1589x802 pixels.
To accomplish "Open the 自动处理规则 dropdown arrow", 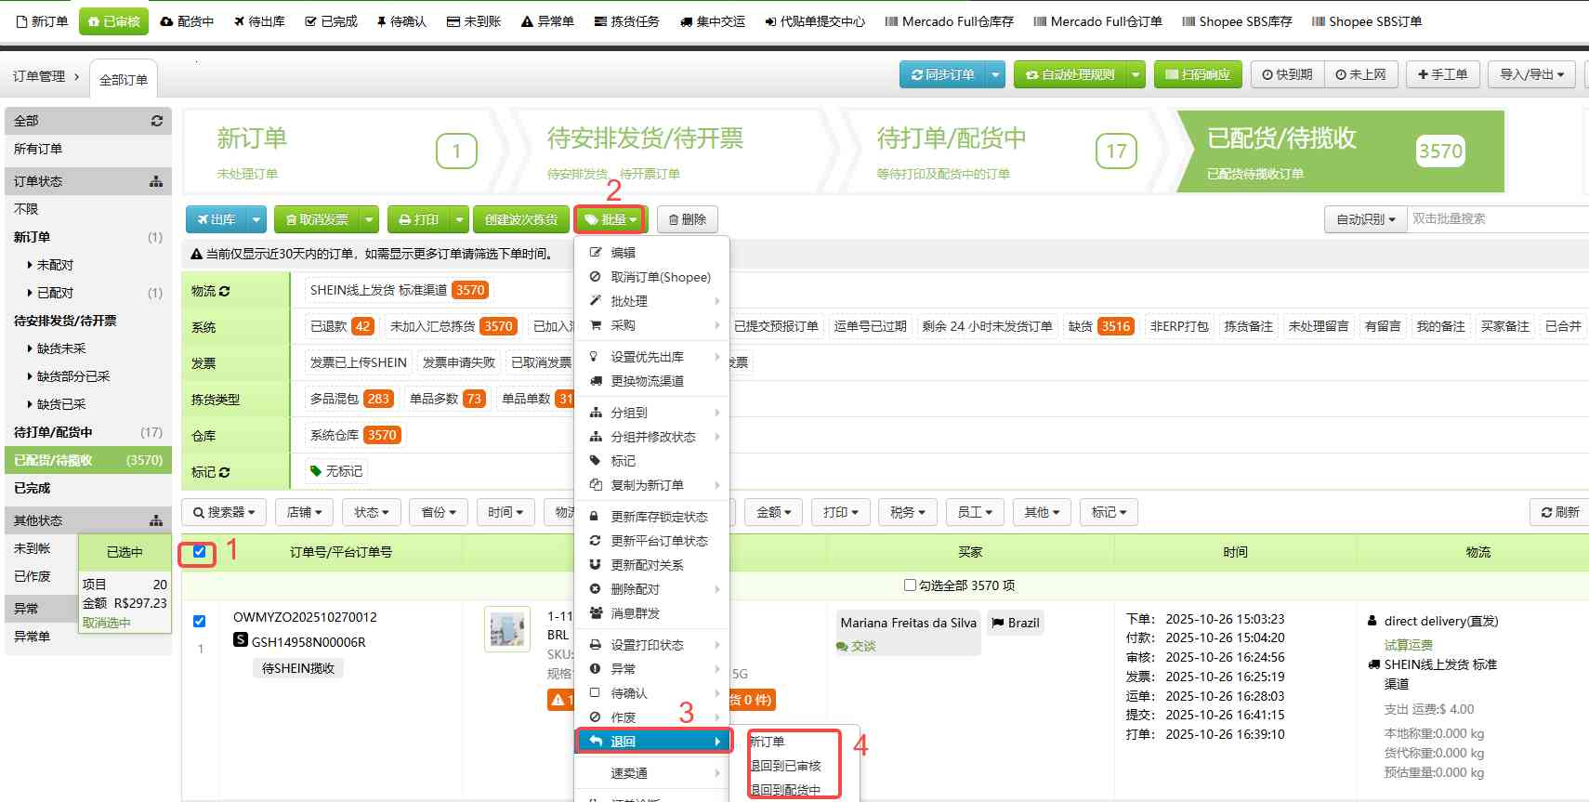I will coord(1136,74).
